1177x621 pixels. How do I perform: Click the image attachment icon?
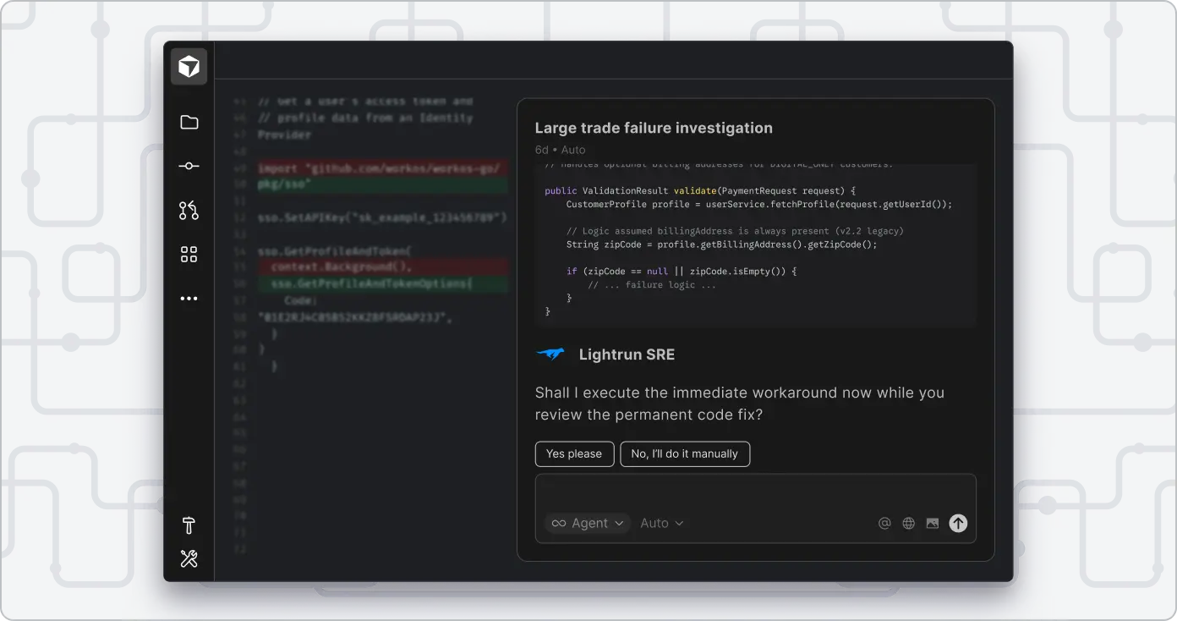click(x=932, y=523)
